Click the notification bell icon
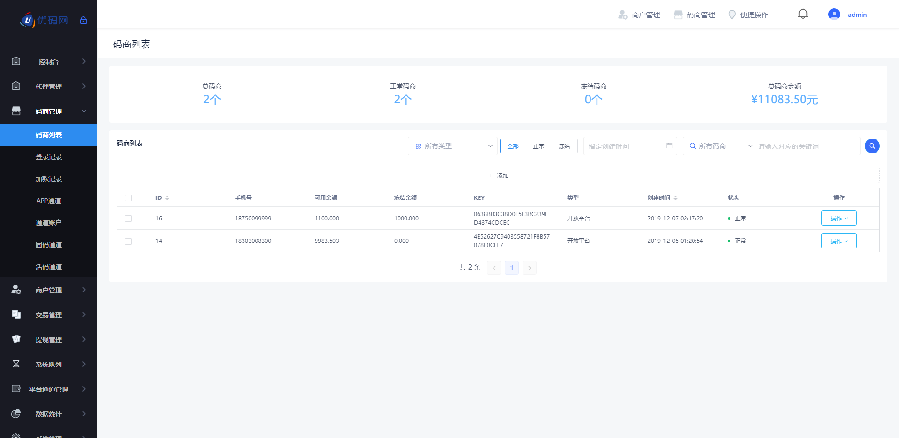899x438 pixels. (x=803, y=14)
